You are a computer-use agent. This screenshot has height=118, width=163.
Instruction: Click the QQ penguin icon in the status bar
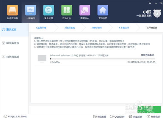coord(112,117)
